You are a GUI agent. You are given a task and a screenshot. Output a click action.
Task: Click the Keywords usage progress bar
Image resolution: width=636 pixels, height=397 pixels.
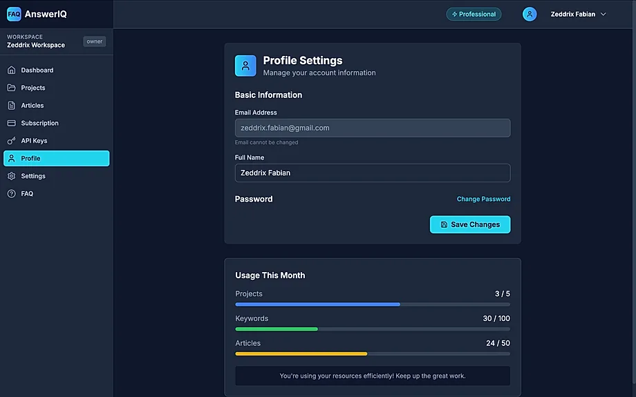tap(373, 329)
